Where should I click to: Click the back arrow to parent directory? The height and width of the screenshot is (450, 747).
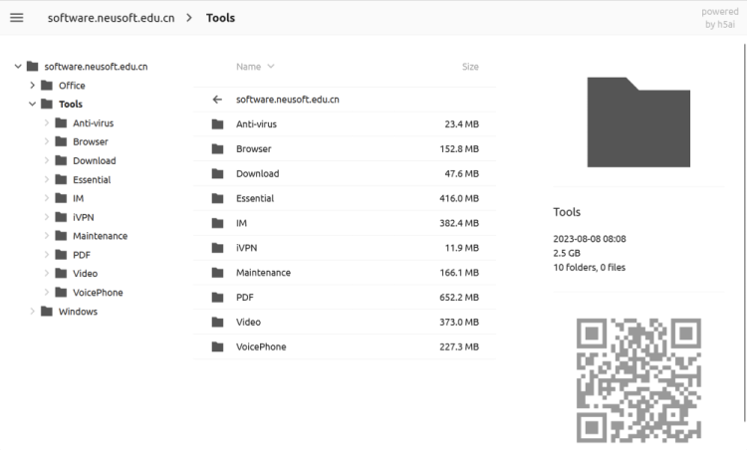tap(217, 100)
